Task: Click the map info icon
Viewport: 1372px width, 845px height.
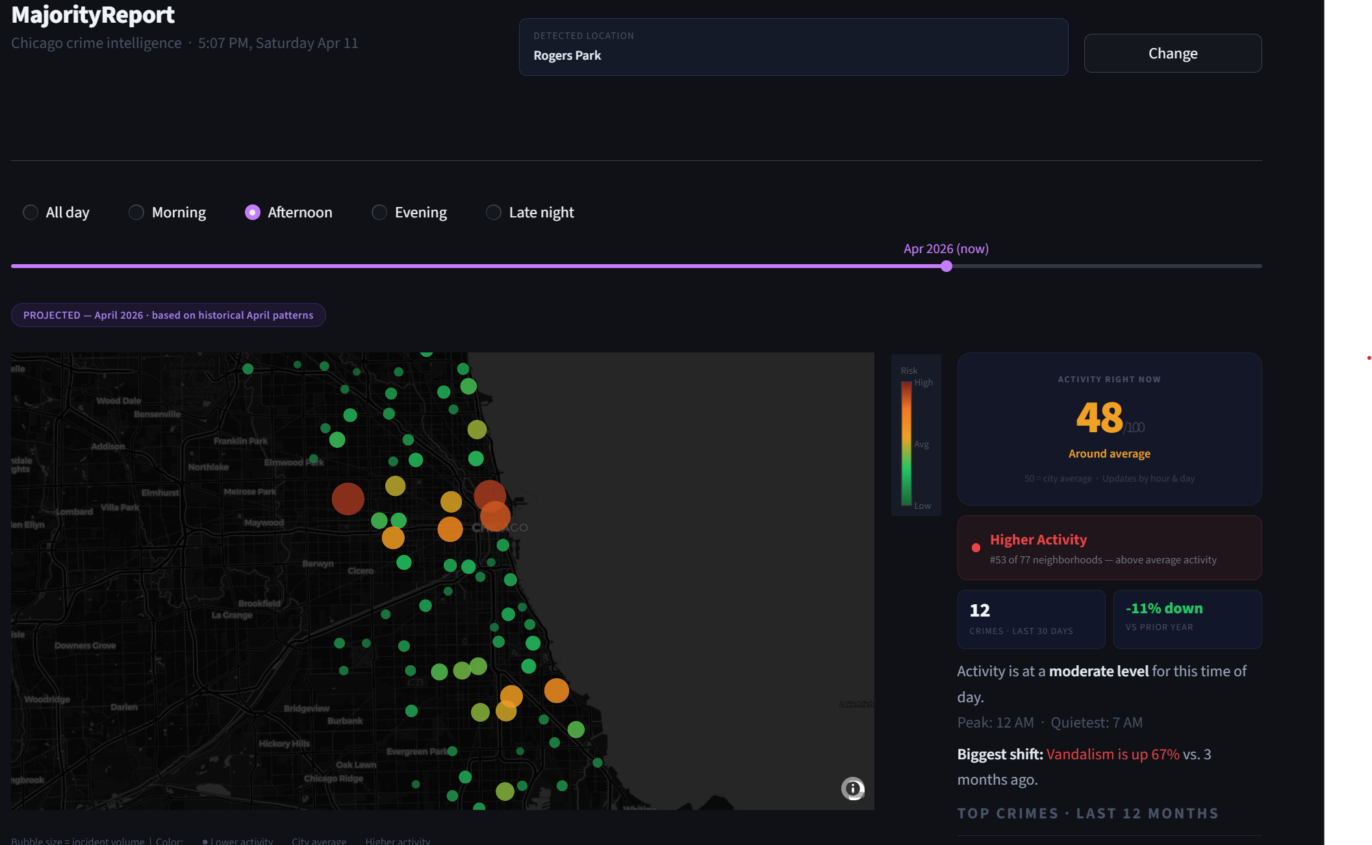Action: click(x=852, y=789)
